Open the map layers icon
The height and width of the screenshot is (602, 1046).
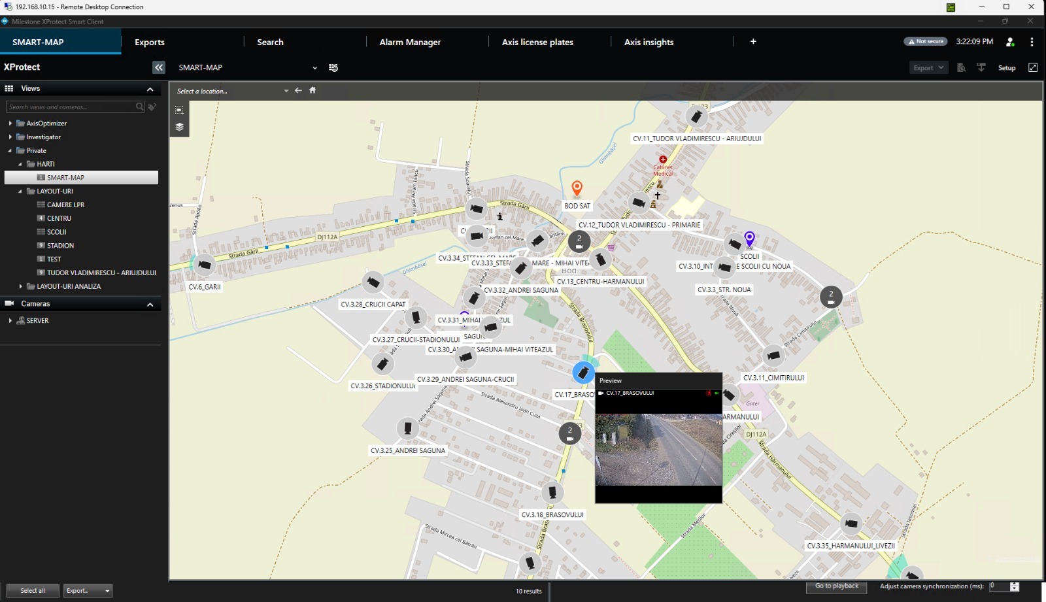[179, 127]
